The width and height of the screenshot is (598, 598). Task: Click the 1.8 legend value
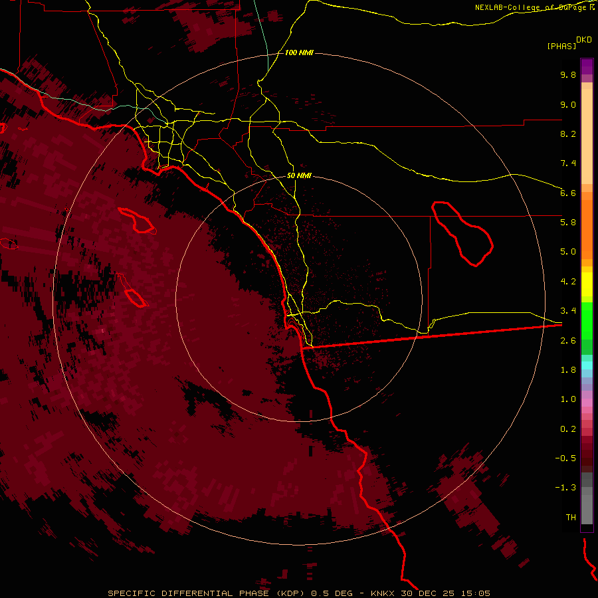coord(568,370)
